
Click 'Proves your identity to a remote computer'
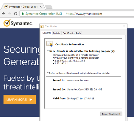[77, 58]
